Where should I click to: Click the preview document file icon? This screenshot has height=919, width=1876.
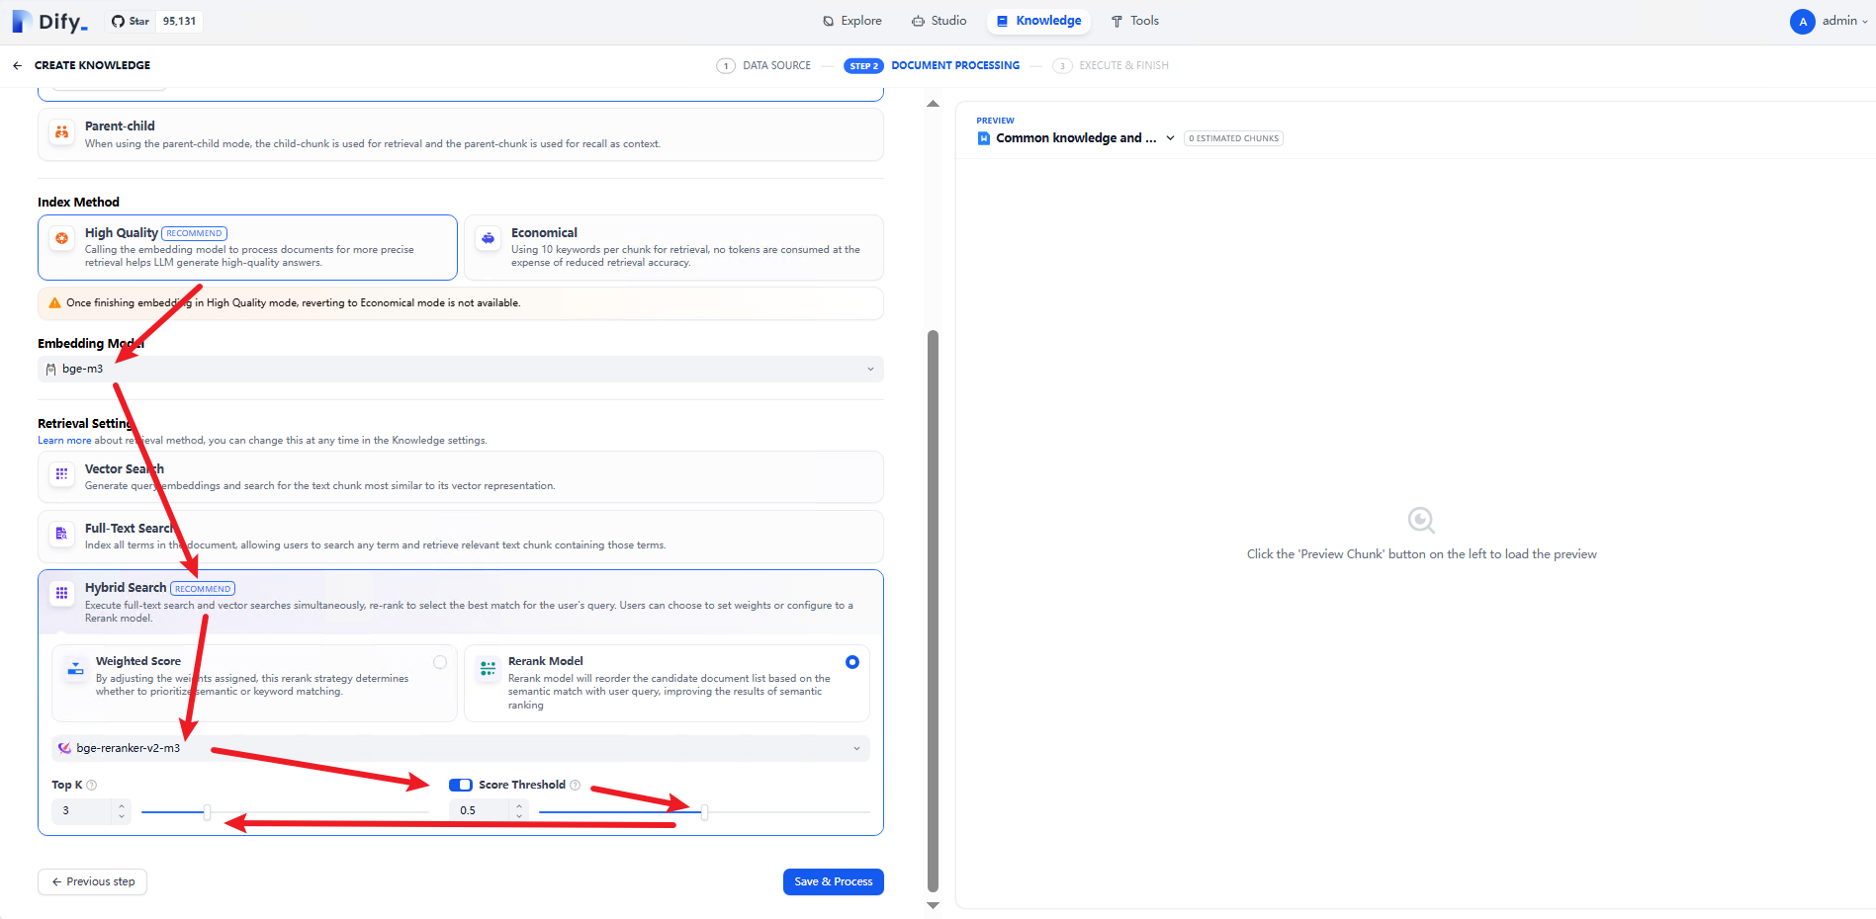tap(984, 138)
